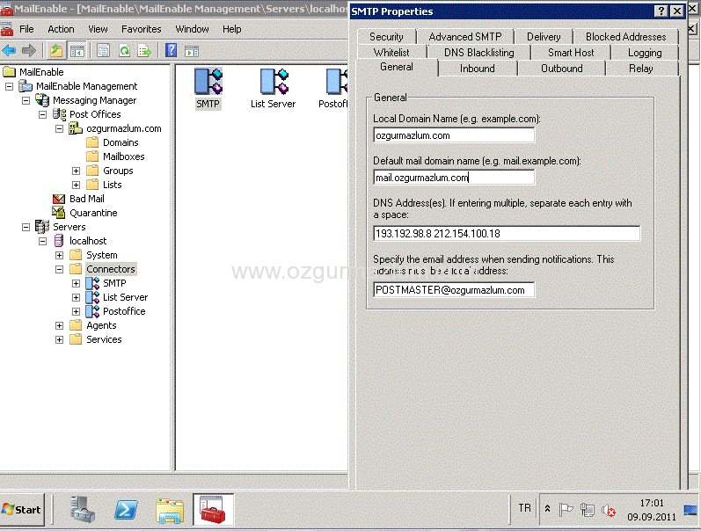The height and width of the screenshot is (531, 701).
Task: Click the green Refresh toolbar icon
Action: click(x=124, y=51)
